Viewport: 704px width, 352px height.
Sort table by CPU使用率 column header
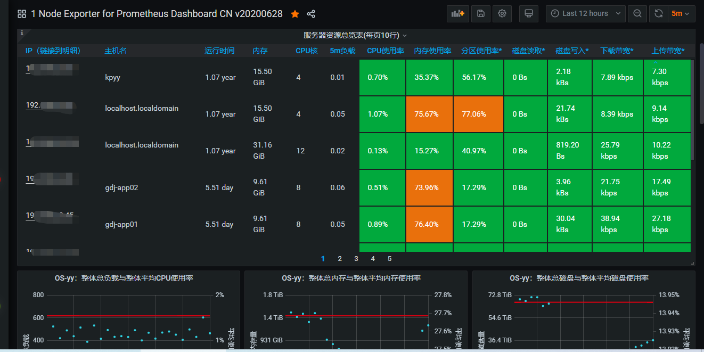point(386,51)
